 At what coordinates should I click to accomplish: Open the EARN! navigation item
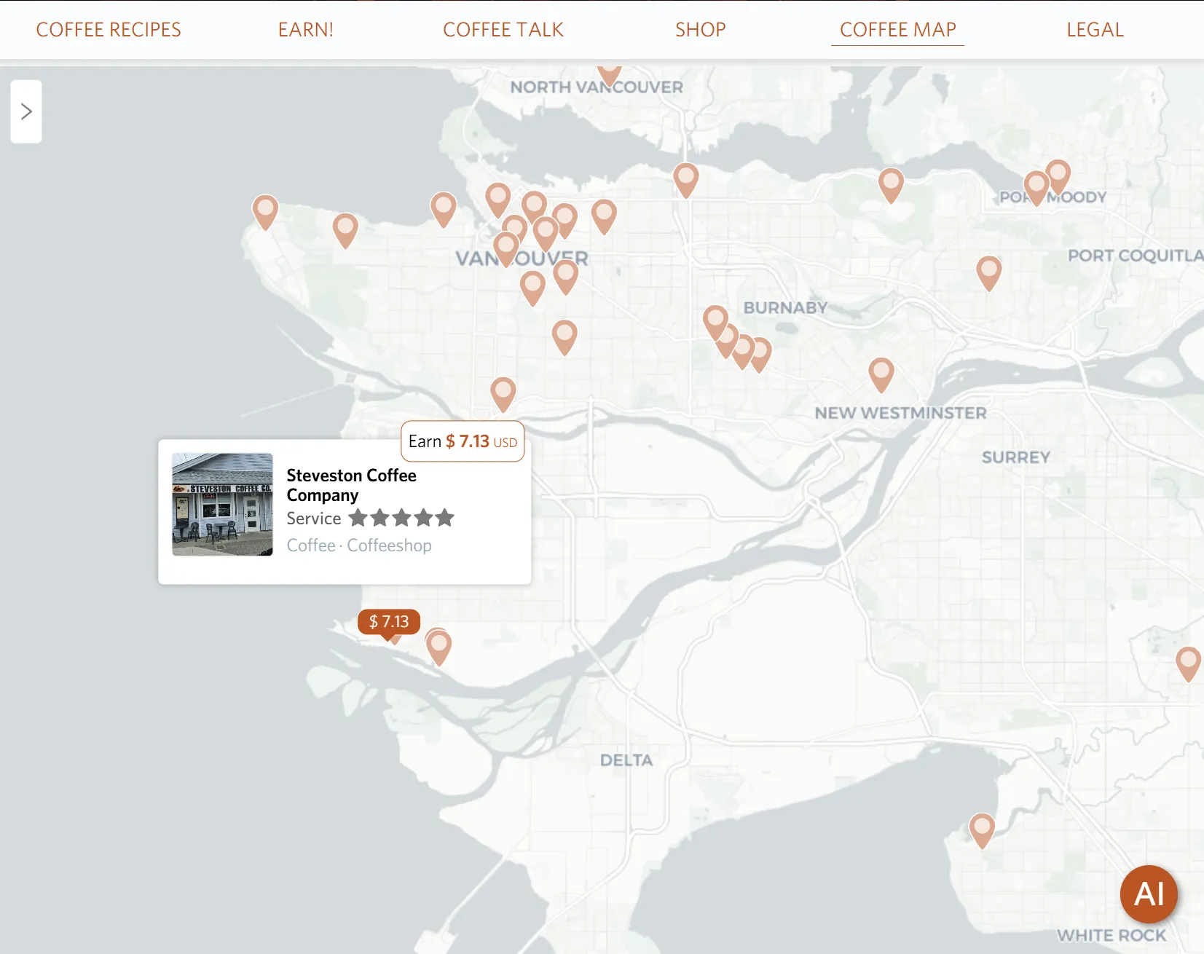tap(306, 30)
